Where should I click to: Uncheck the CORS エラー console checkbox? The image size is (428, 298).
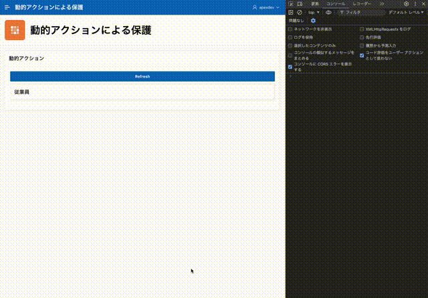click(290, 67)
